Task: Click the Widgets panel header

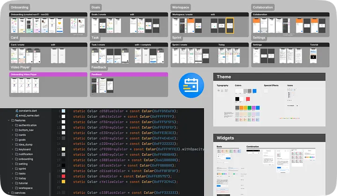Action: [x=269, y=138]
